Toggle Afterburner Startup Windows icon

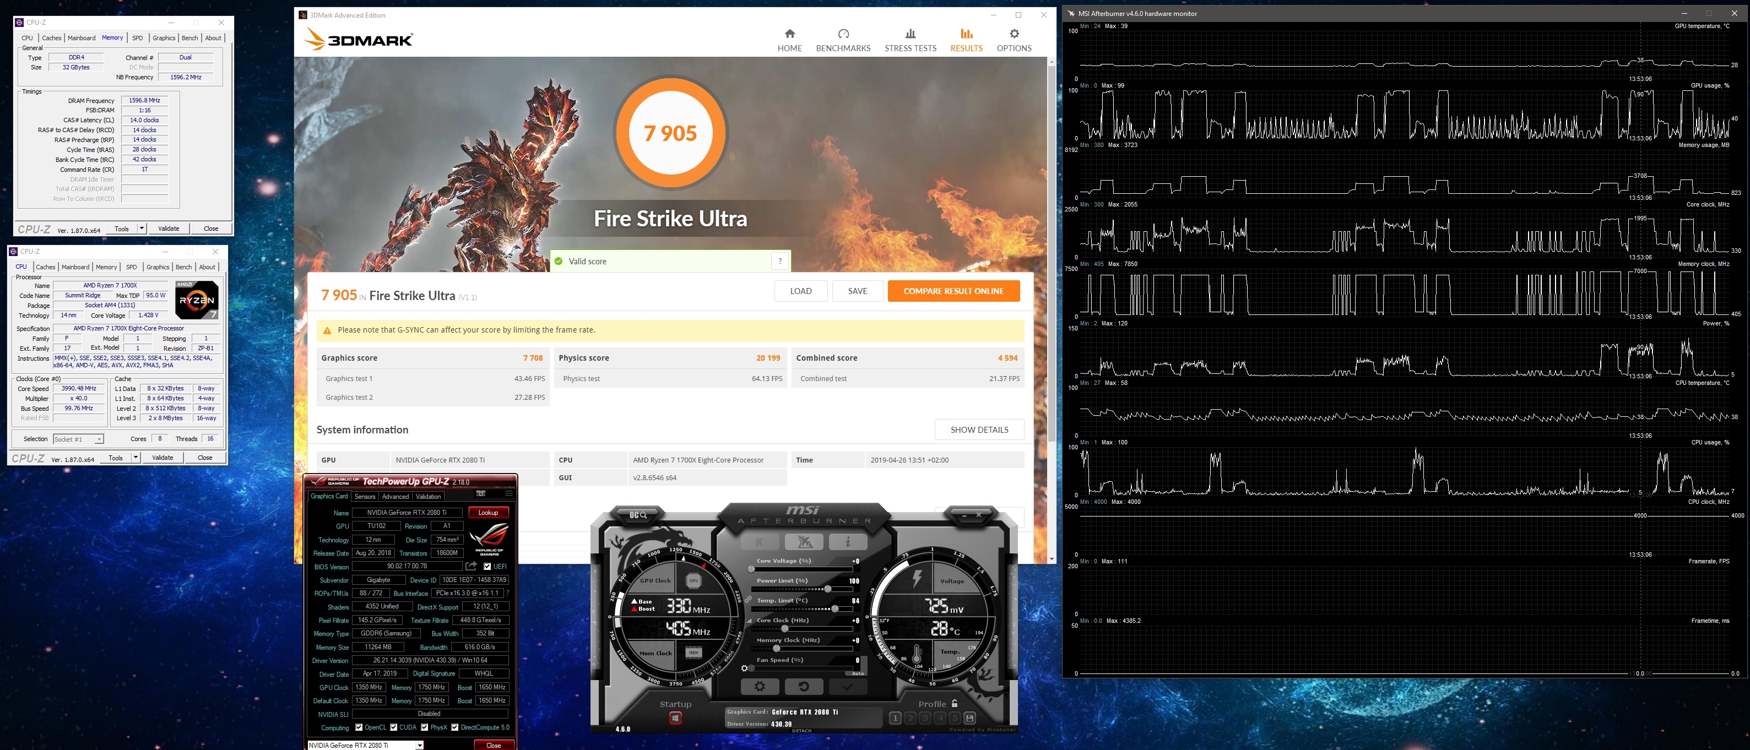coord(675,718)
